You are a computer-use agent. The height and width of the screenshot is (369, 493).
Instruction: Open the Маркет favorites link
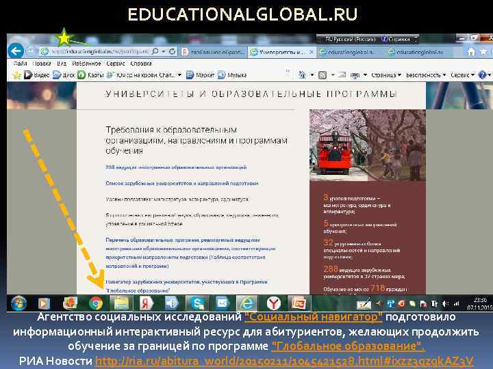201,75
